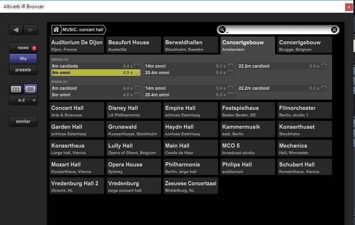The height and width of the screenshot is (225, 355).
Task: Select stereo 14m omni impulse response
Action: (189, 66)
